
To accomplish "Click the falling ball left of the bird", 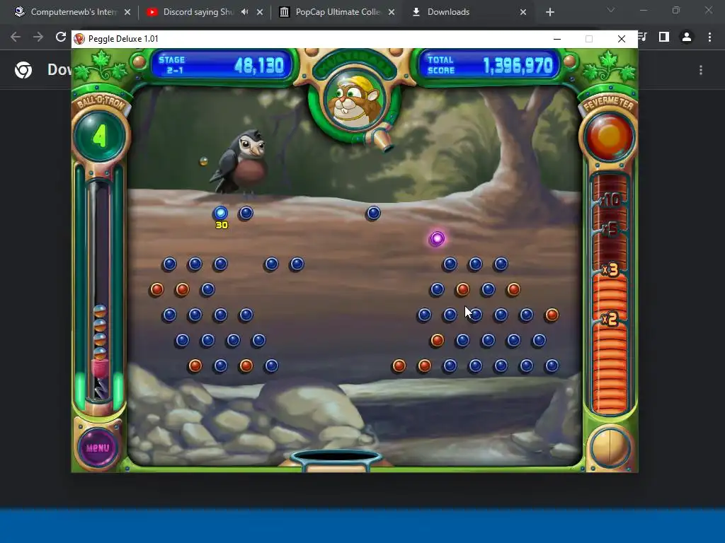I will (203, 161).
